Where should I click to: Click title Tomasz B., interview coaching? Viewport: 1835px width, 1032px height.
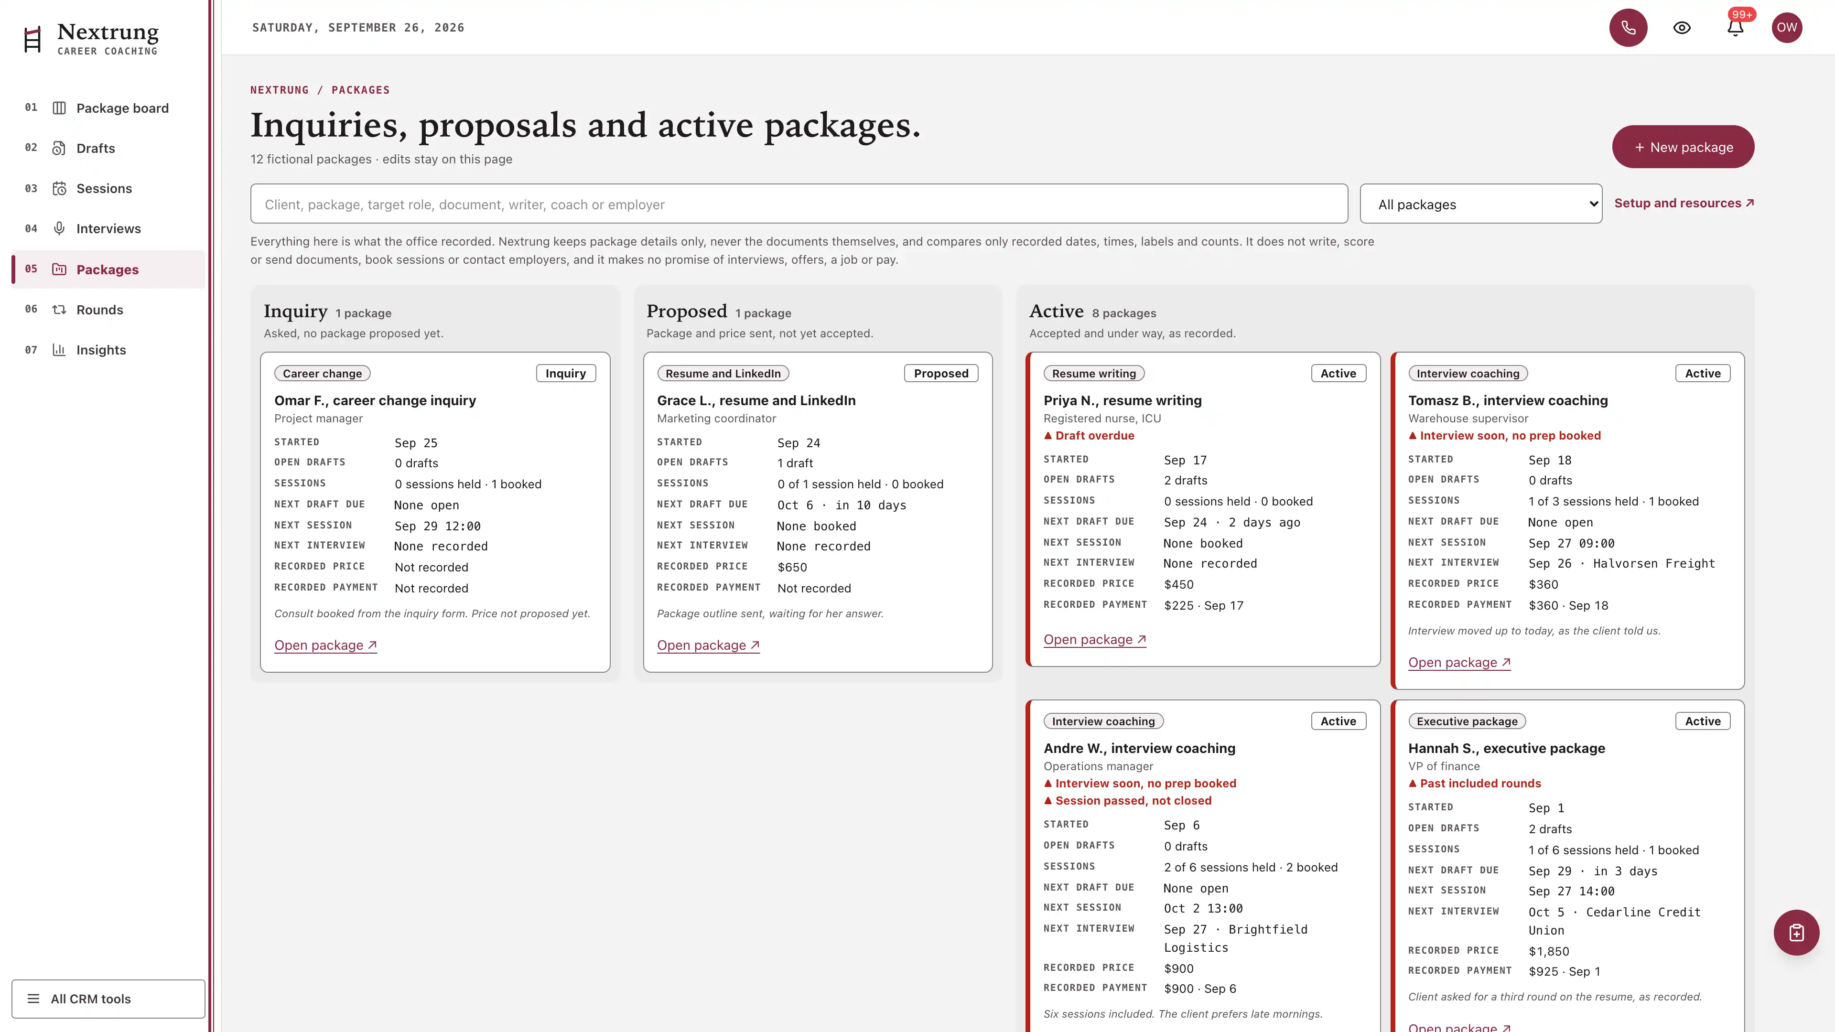(x=1508, y=400)
